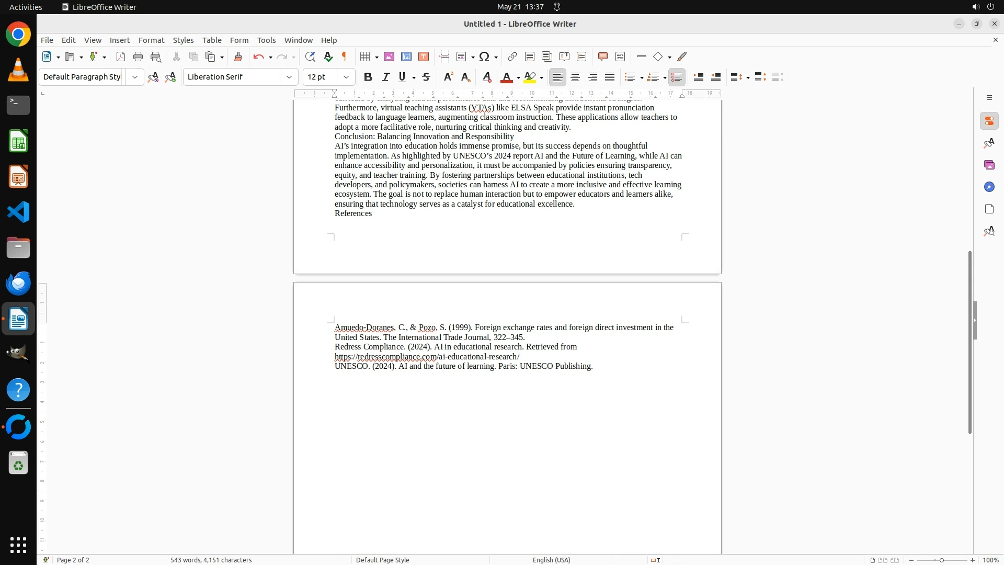Open the Format menu
Viewport: 1004px width, 565px height.
click(151, 40)
